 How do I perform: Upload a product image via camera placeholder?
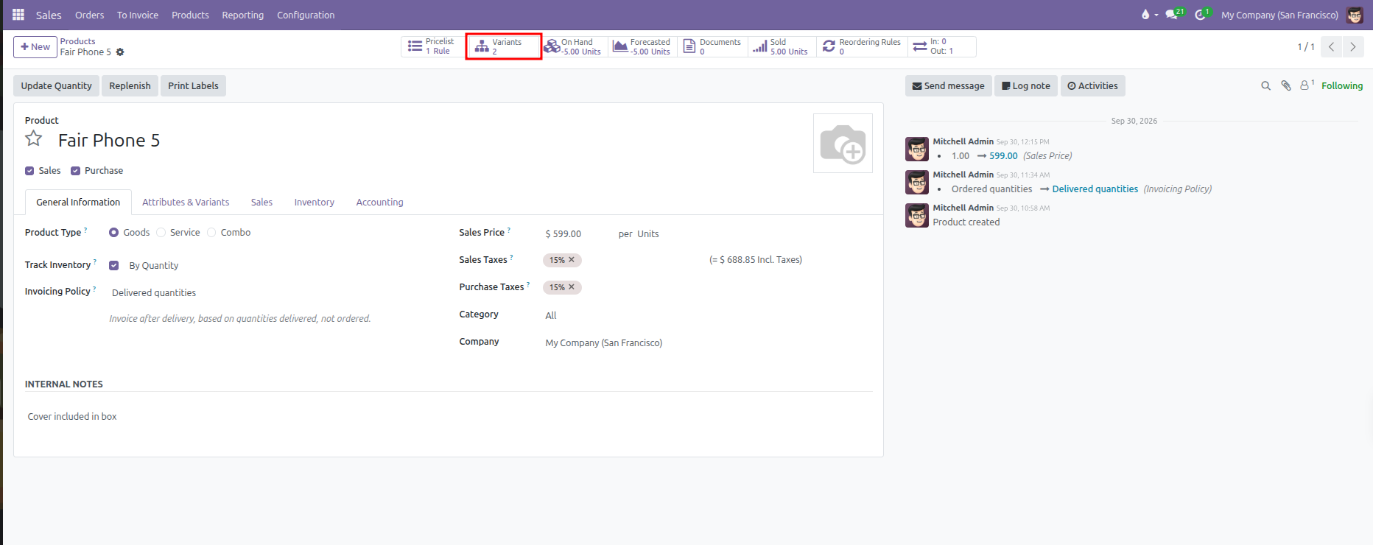(x=843, y=143)
